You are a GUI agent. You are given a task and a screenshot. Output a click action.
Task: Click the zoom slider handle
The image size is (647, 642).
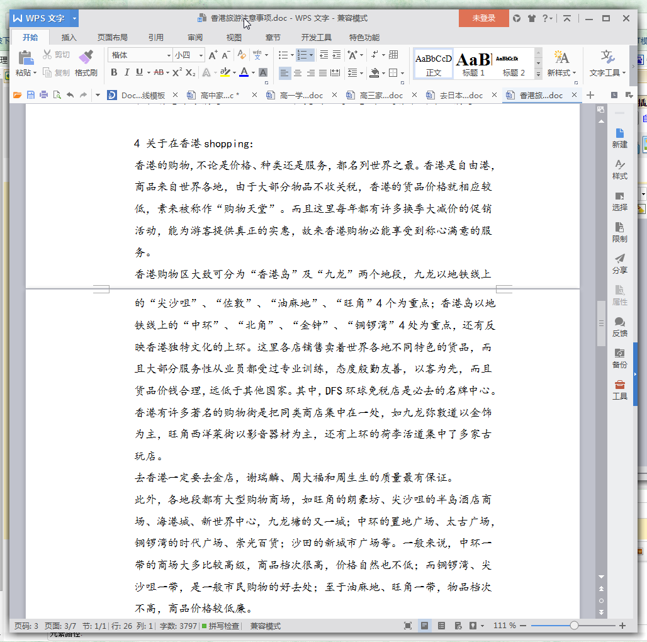pos(574,626)
